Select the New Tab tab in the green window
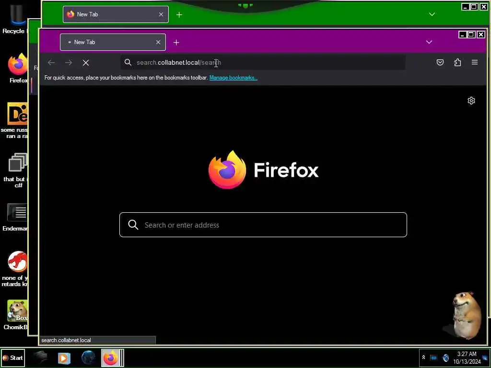Screen dimensions: 491x368 point(116,14)
